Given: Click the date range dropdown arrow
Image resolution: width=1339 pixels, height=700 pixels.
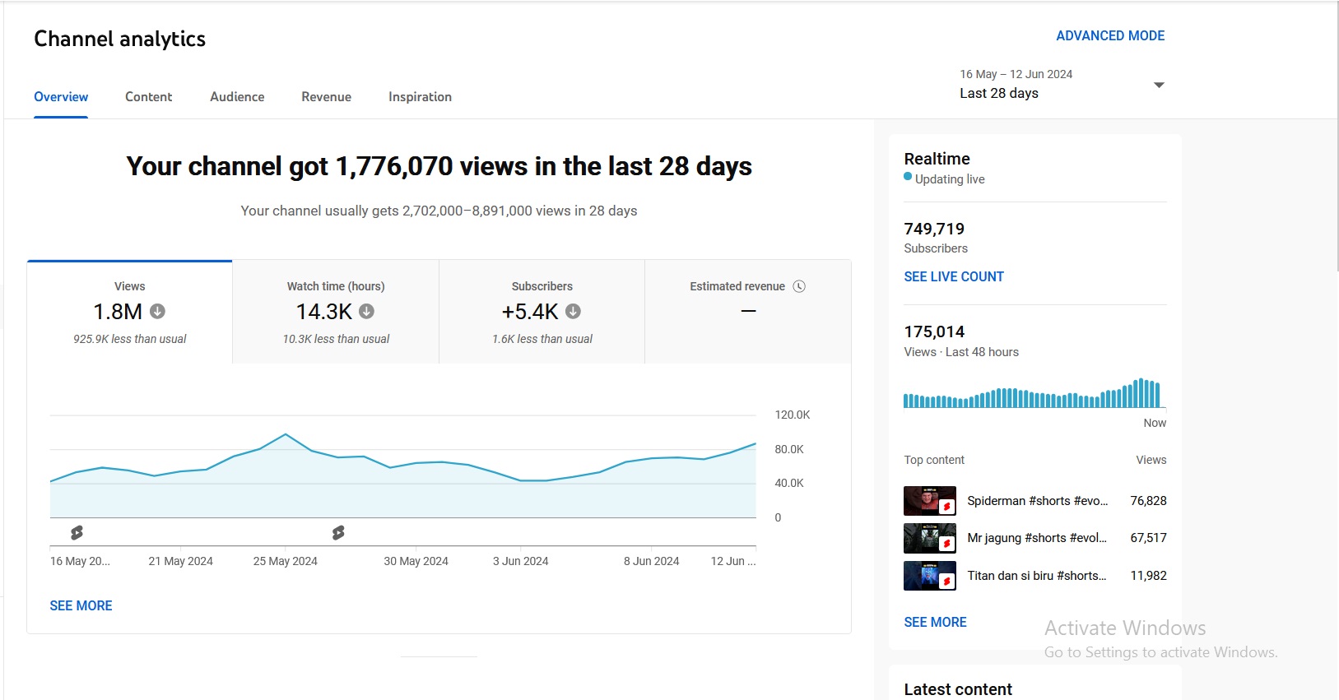Looking at the screenshot, I should [1159, 86].
